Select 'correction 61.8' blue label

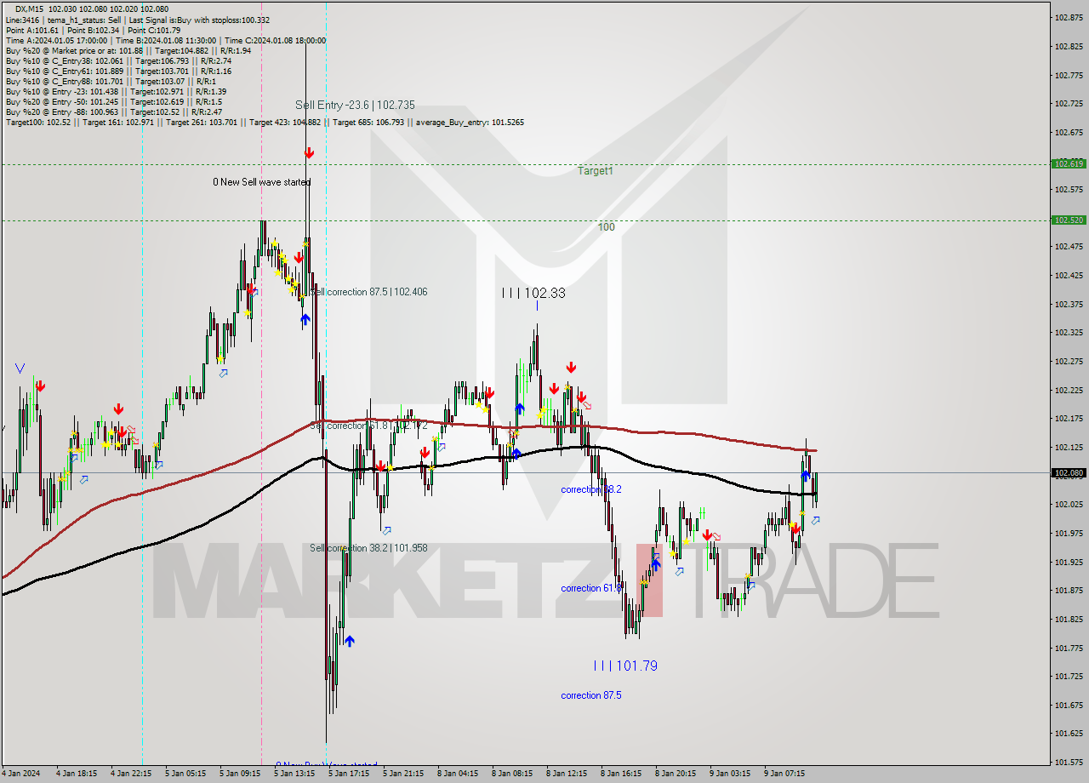pyautogui.click(x=591, y=588)
